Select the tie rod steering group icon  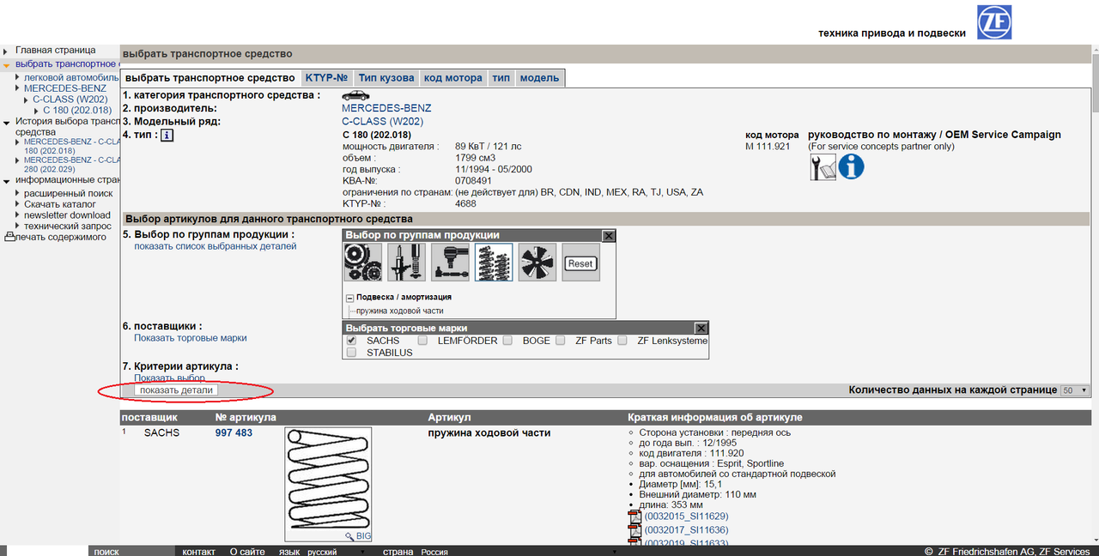click(x=450, y=263)
